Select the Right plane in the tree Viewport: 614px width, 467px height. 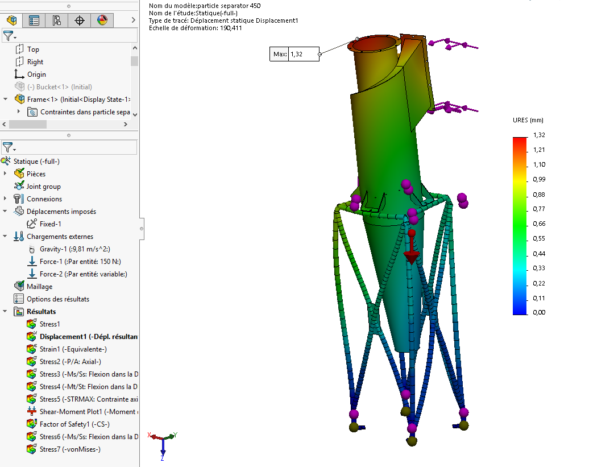(35, 62)
